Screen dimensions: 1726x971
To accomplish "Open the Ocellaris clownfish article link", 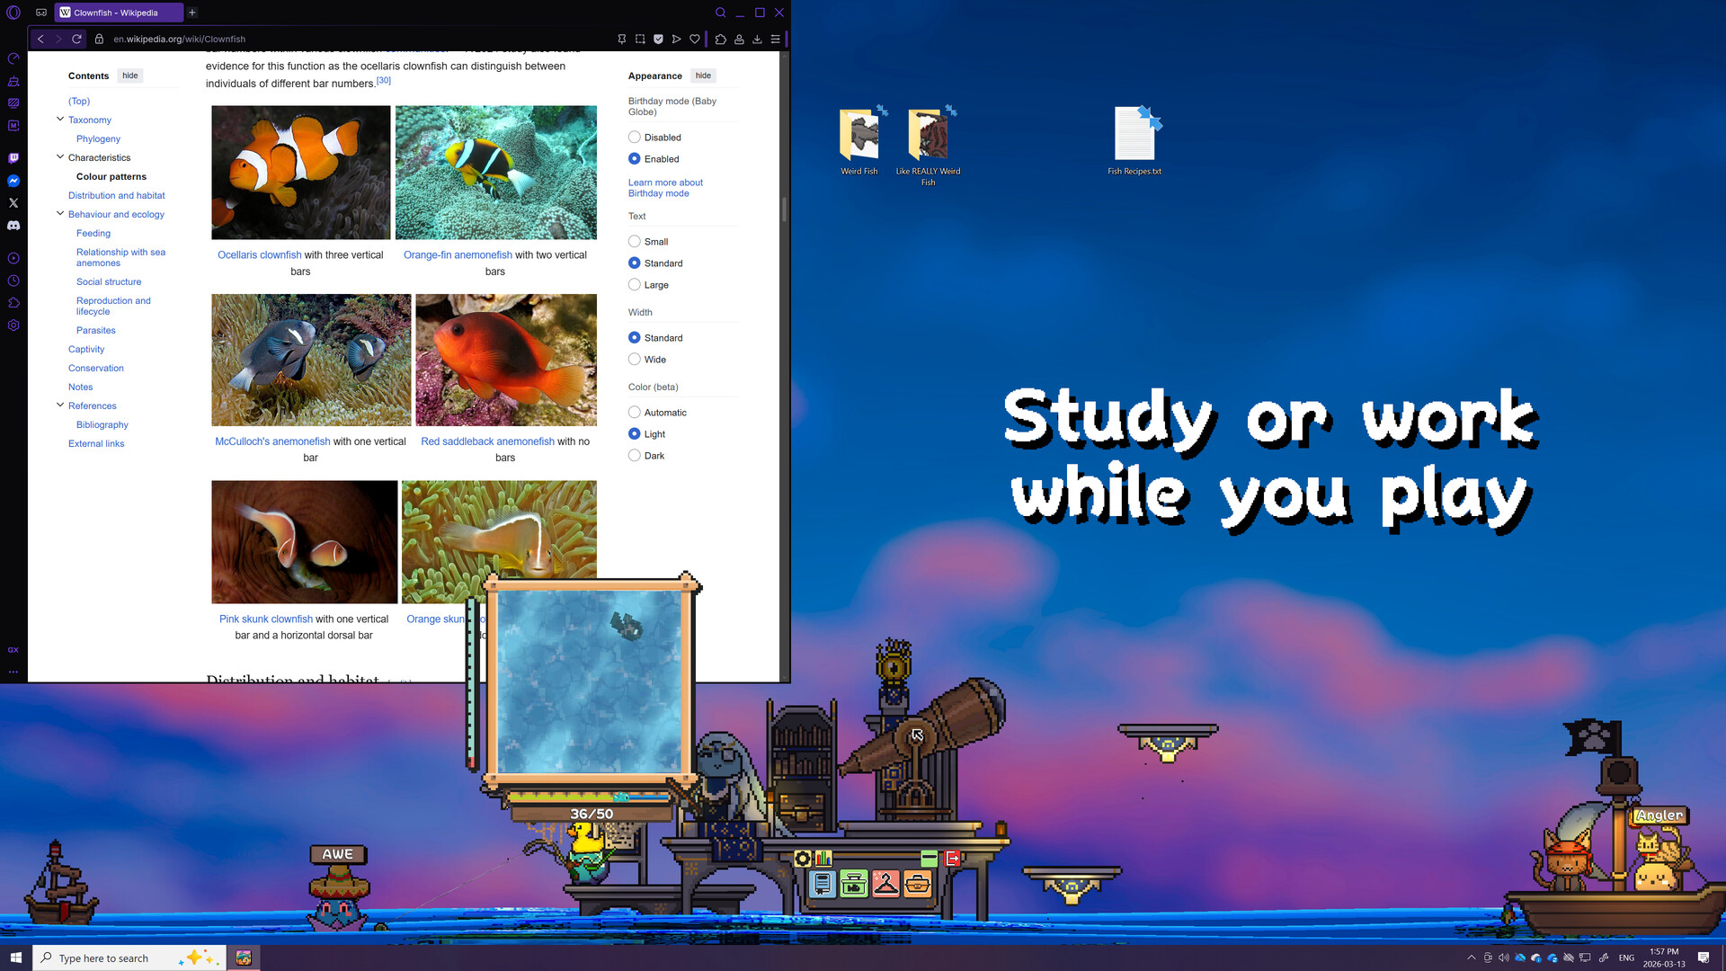I will coord(259,254).
